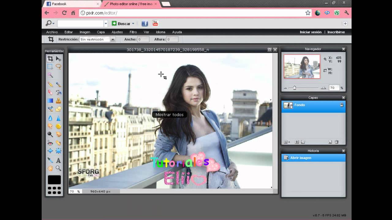Select the Dodge tool
Image resolution: width=392 pixels, height=220 pixels.
[x=50, y=134]
